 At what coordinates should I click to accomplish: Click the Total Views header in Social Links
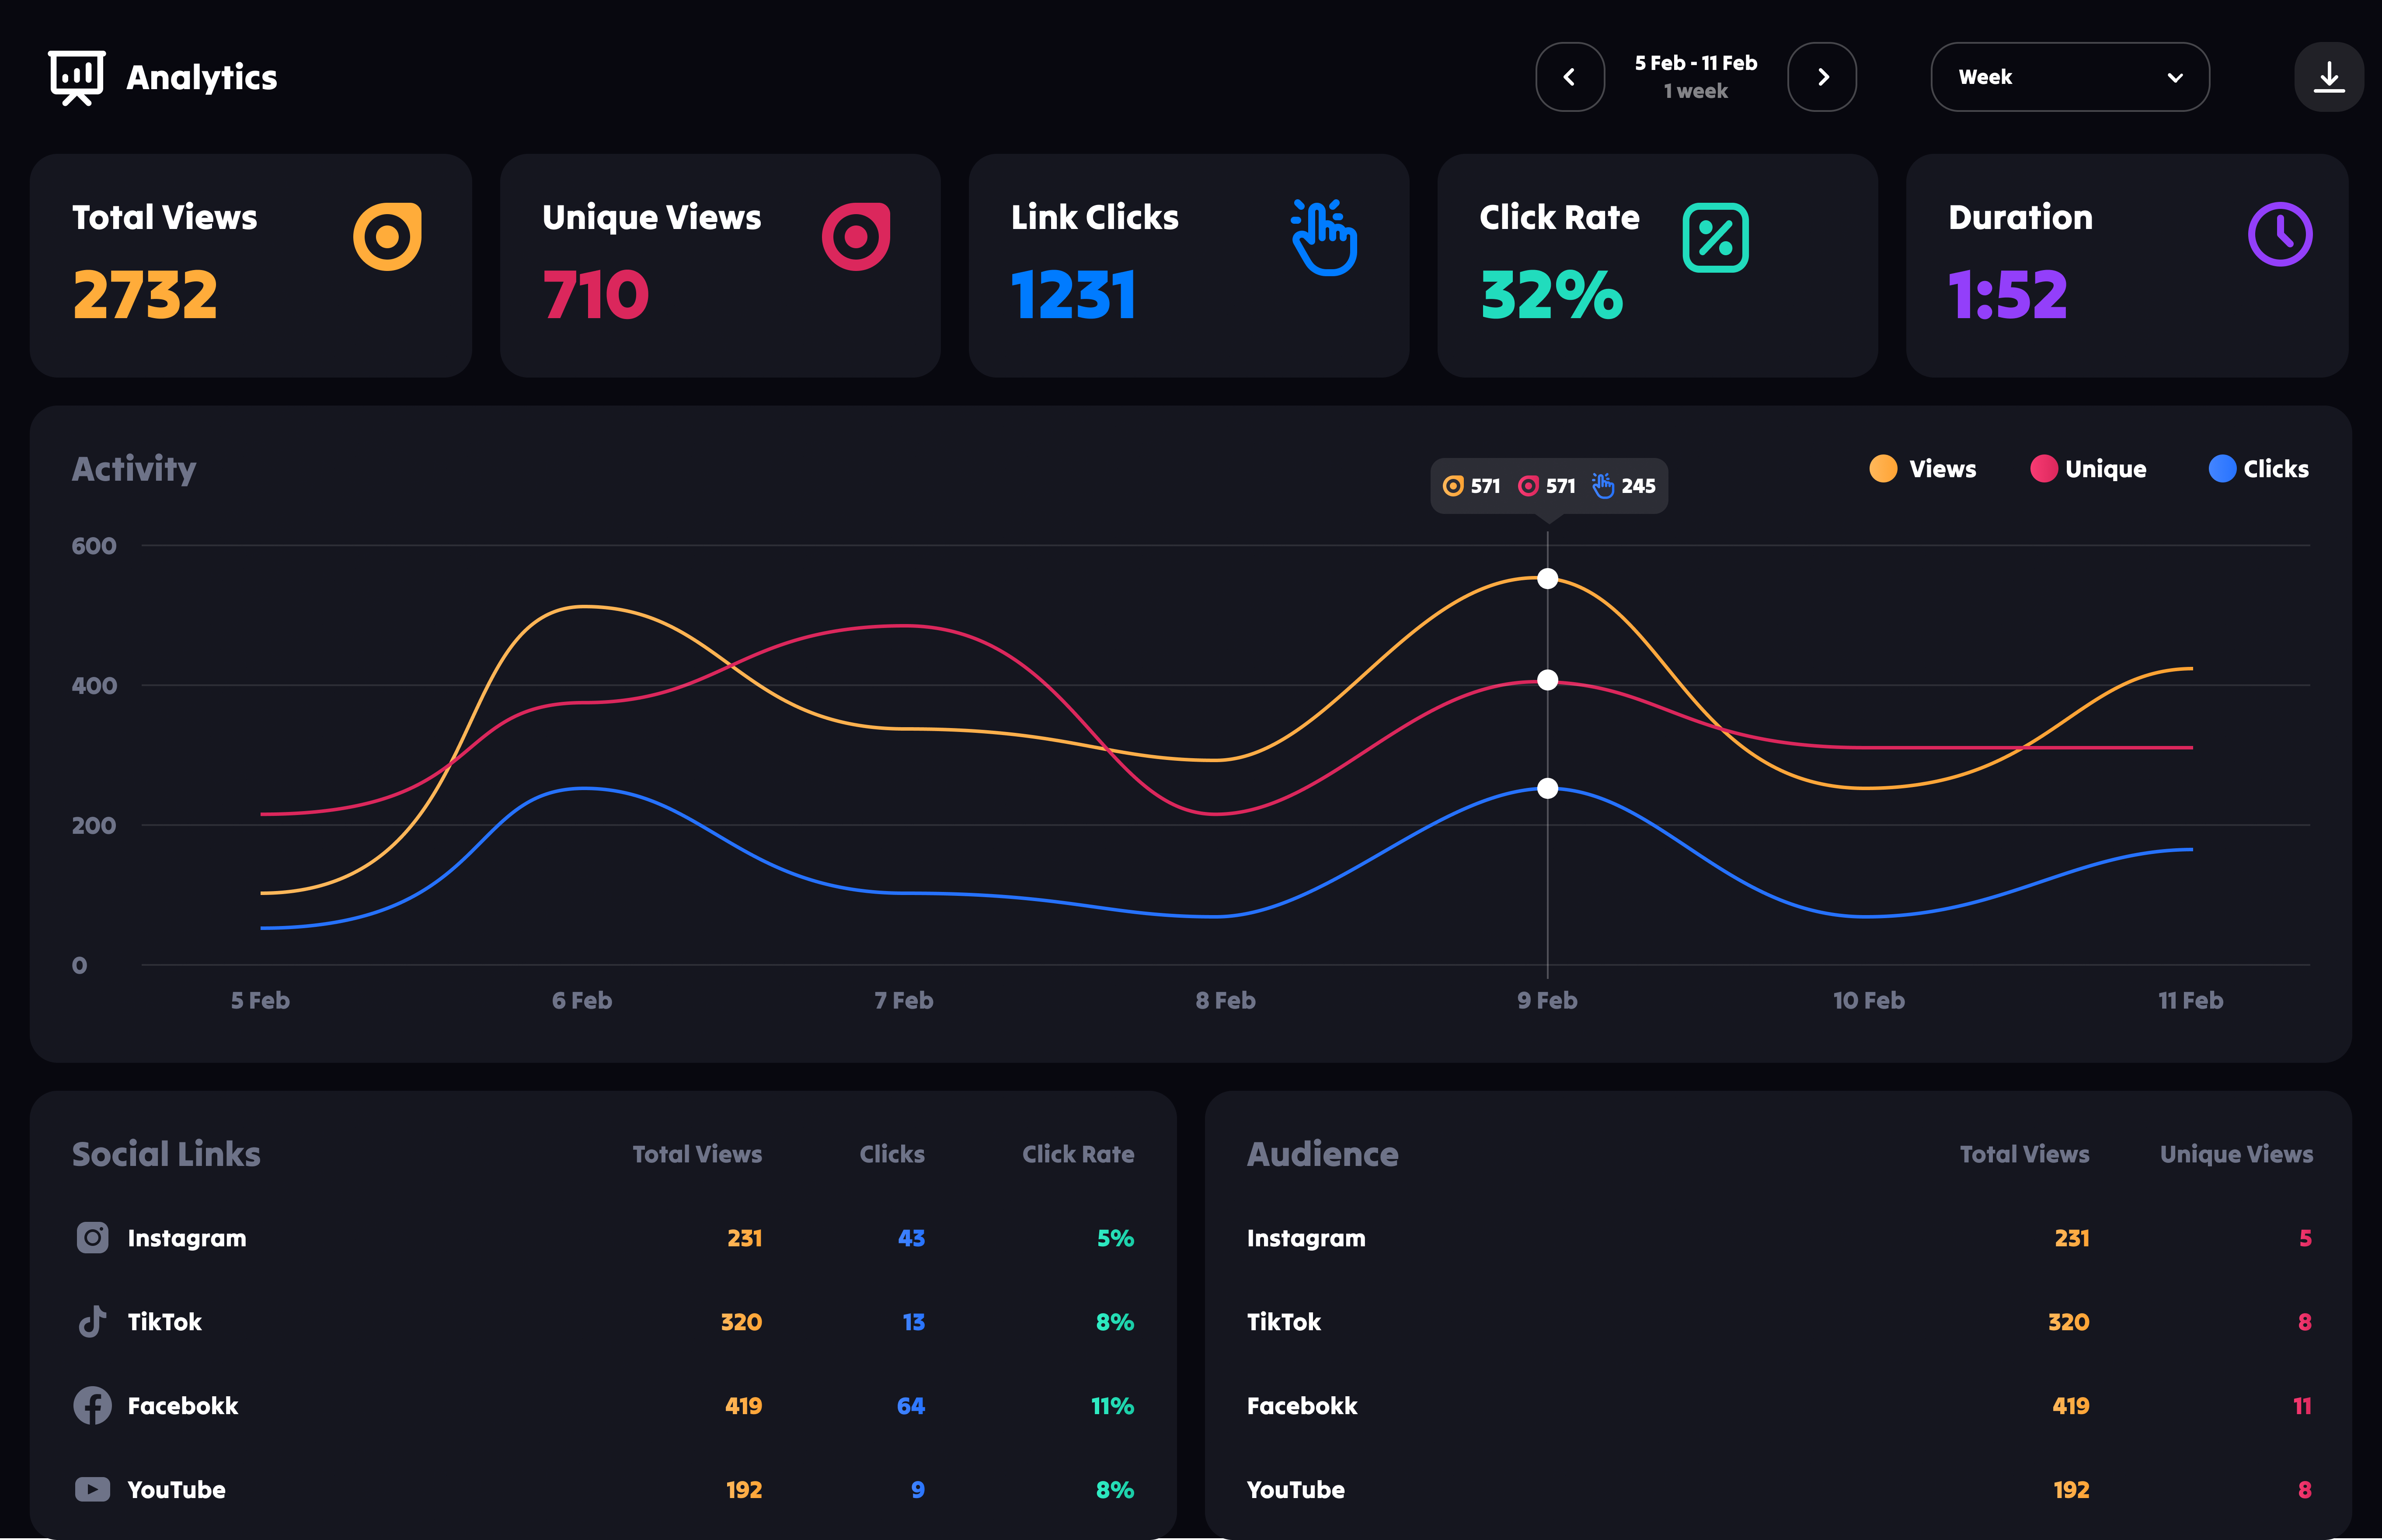[x=697, y=1154]
